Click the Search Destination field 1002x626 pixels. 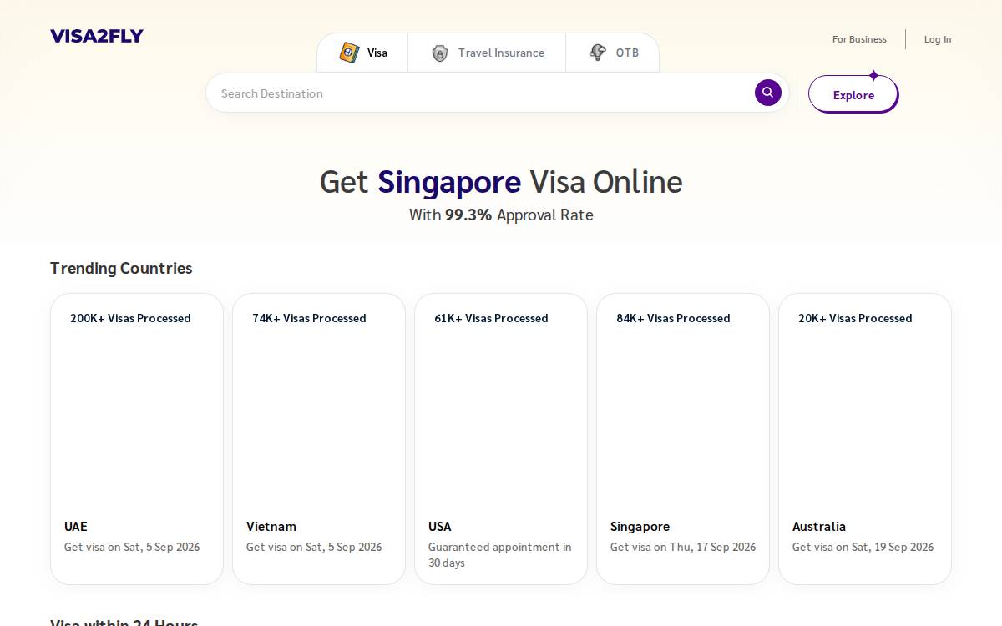click(x=497, y=93)
